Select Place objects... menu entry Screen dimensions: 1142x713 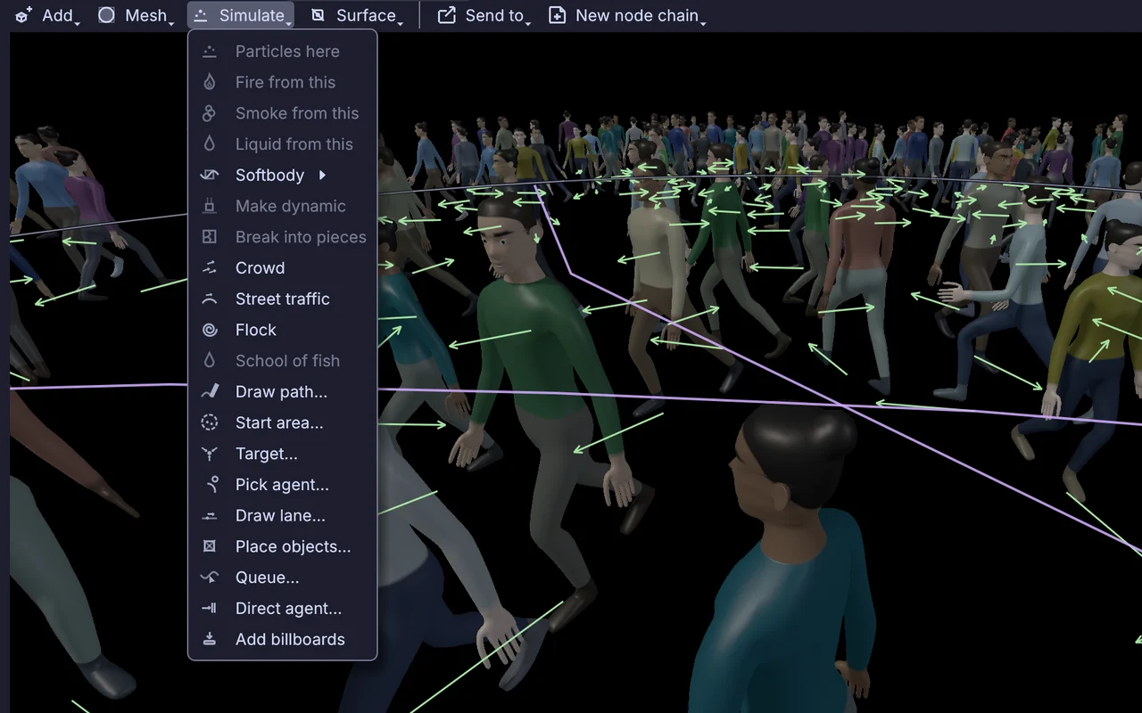pyautogui.click(x=282, y=546)
